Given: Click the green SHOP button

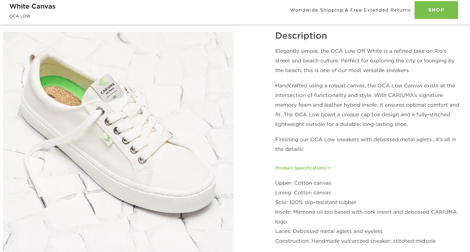Looking at the screenshot, I should pos(436,10).
